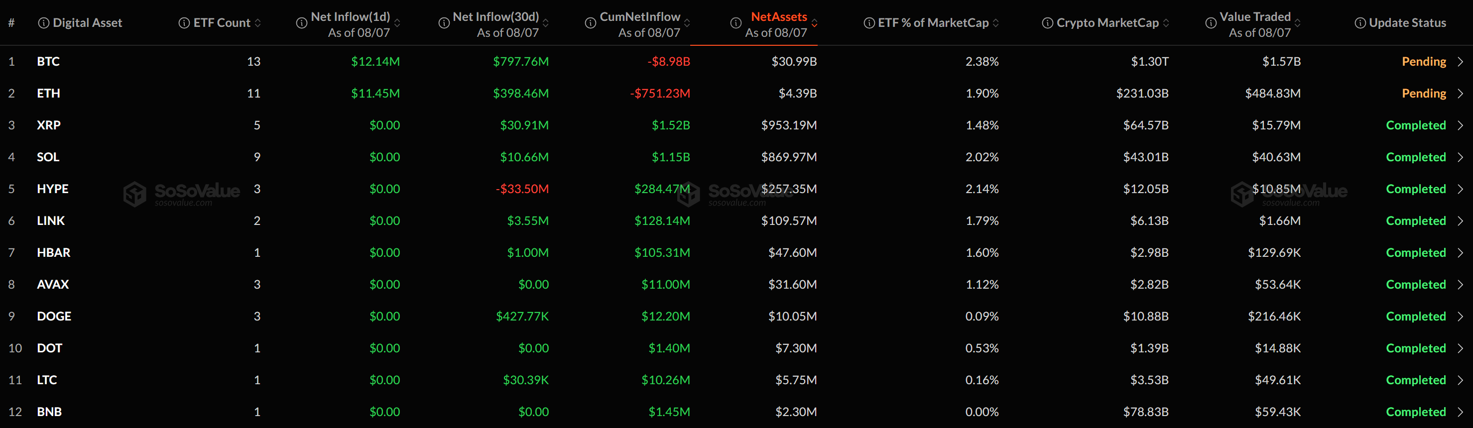Image resolution: width=1473 pixels, height=428 pixels.
Task: Select the DOT asset name
Action: (x=50, y=348)
